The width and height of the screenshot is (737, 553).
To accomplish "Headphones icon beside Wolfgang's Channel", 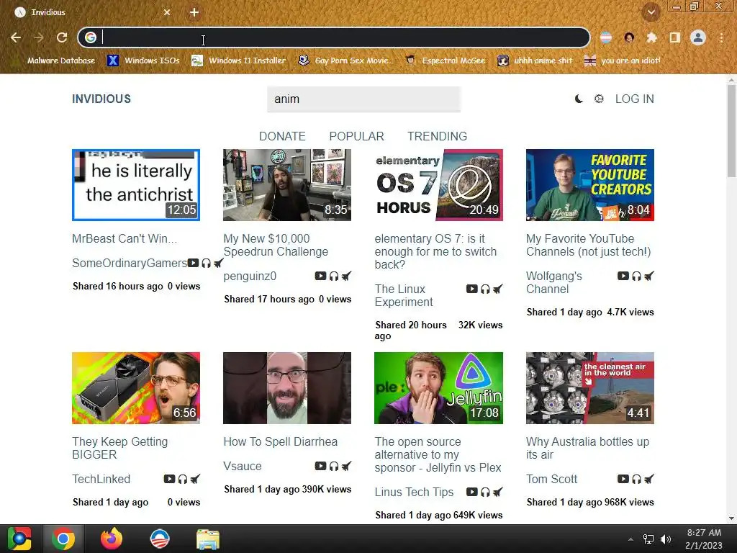I will point(636,276).
